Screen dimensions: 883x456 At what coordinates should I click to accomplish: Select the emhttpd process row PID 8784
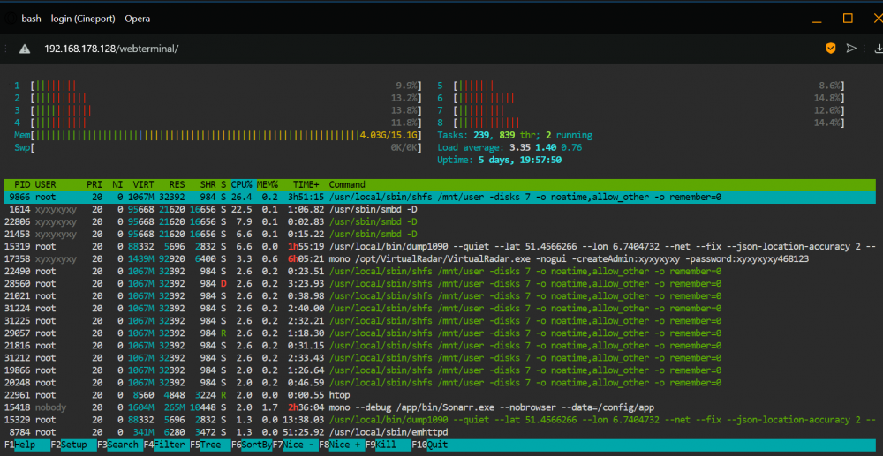coord(440,432)
